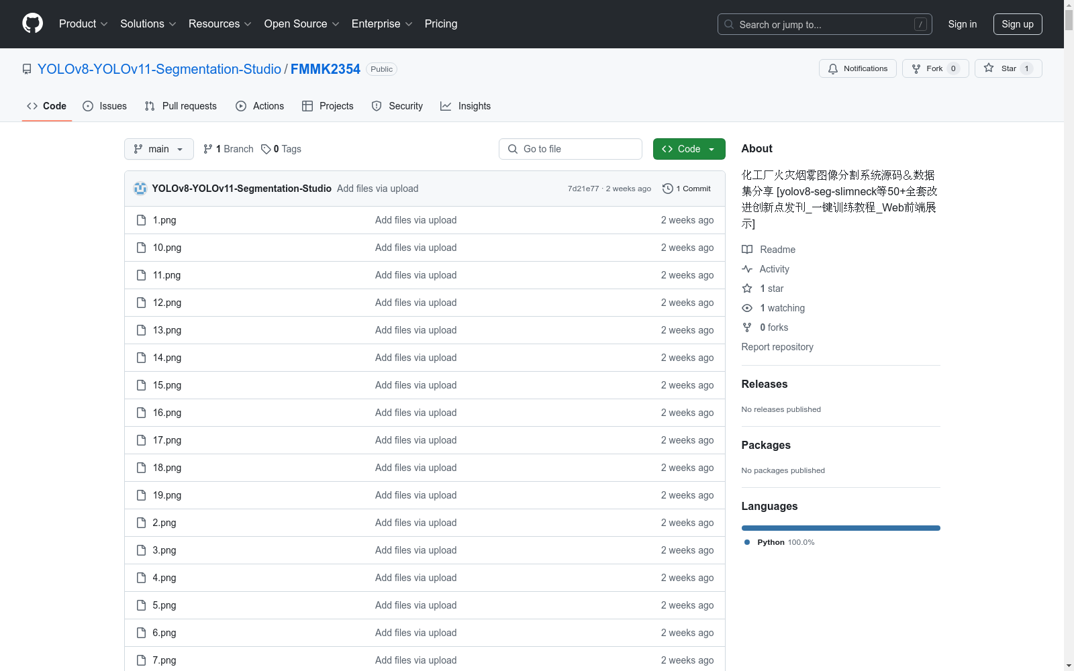The height and width of the screenshot is (671, 1074).
Task: Click the magnifier icon in the search box
Action: pos(729,24)
